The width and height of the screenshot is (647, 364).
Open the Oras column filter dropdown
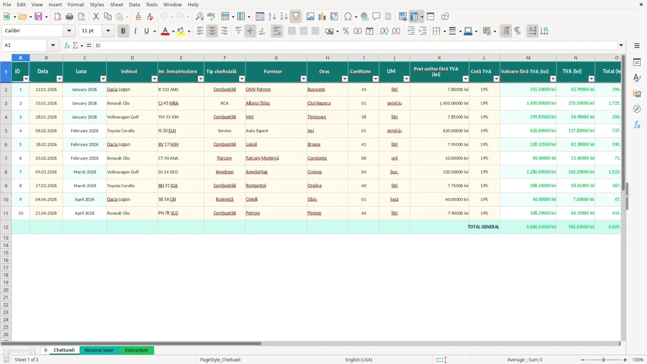tap(345, 79)
